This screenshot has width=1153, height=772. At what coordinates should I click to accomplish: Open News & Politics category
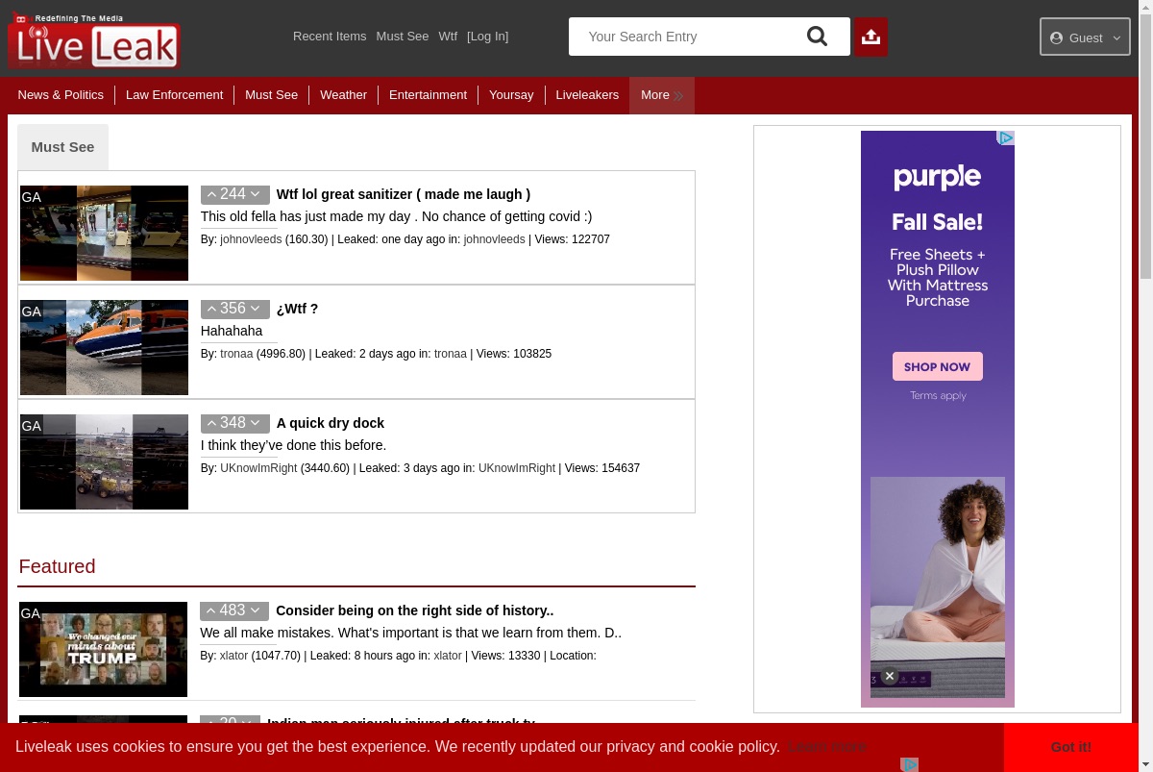click(x=61, y=95)
